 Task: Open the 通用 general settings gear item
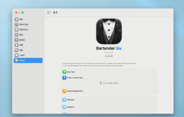coord(28,19)
